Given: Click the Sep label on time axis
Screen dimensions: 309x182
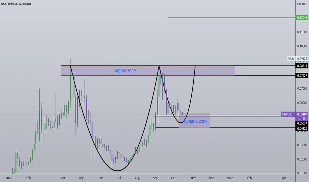Looking at the screenshot, I should (x=155, y=178).
